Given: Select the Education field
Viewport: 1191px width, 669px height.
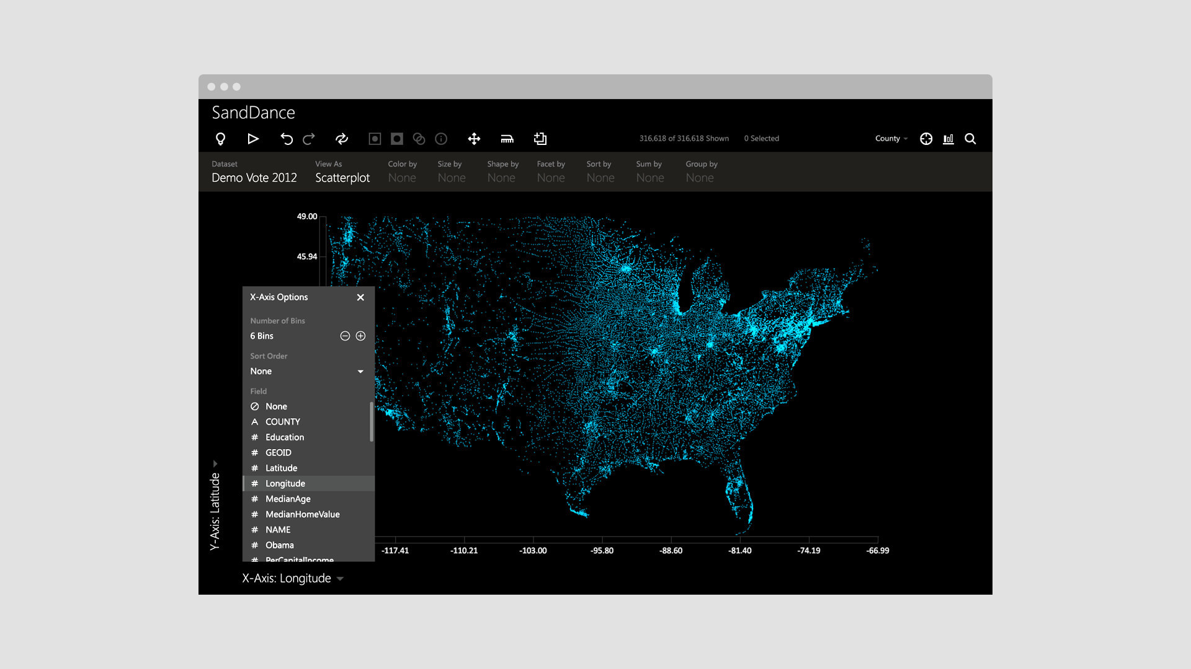Looking at the screenshot, I should point(308,437).
